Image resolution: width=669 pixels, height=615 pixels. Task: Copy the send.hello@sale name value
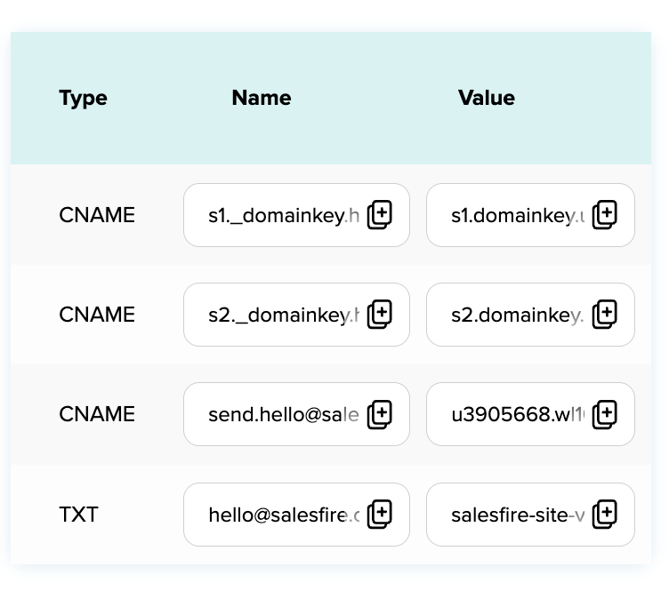380,414
